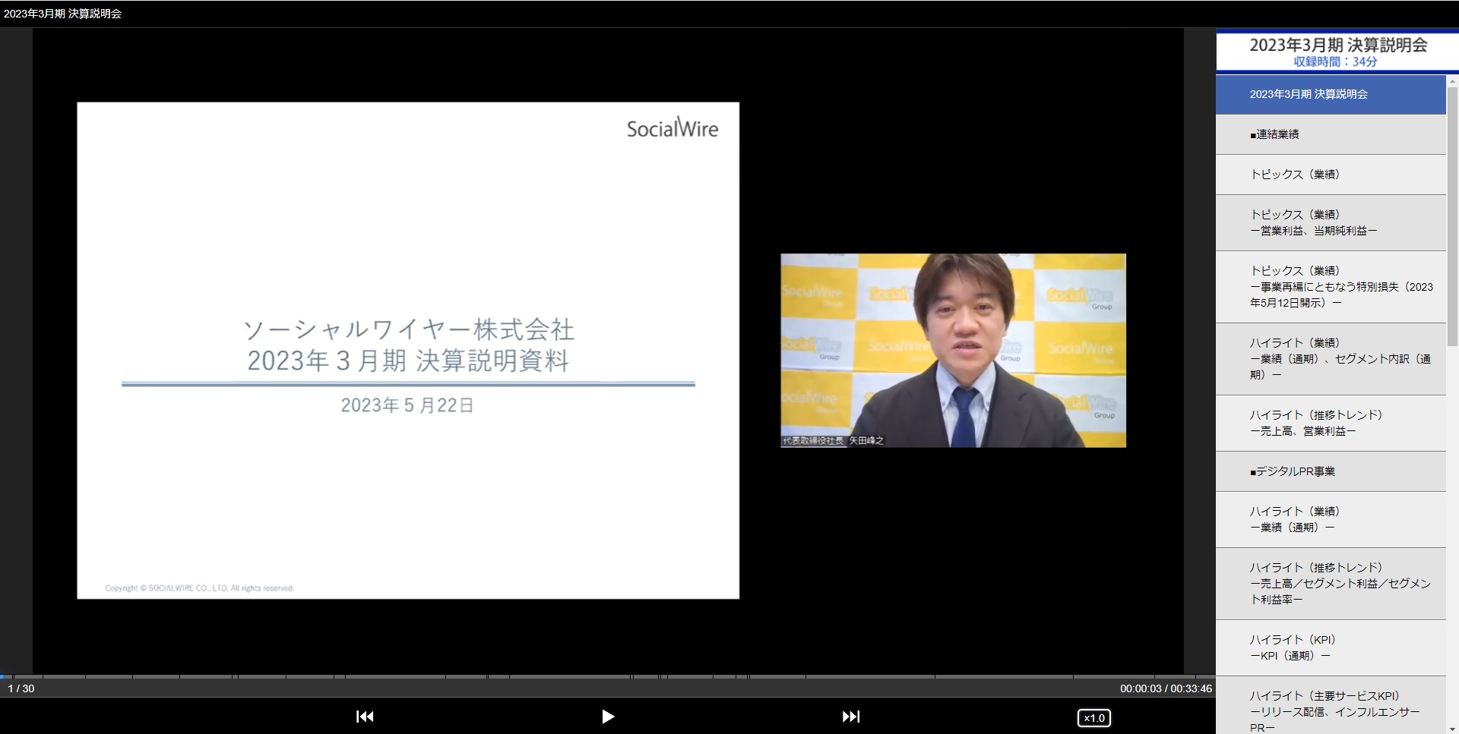Click the 収録時間：34分 header text
Screen dimensions: 1459x734
pos(1335,62)
